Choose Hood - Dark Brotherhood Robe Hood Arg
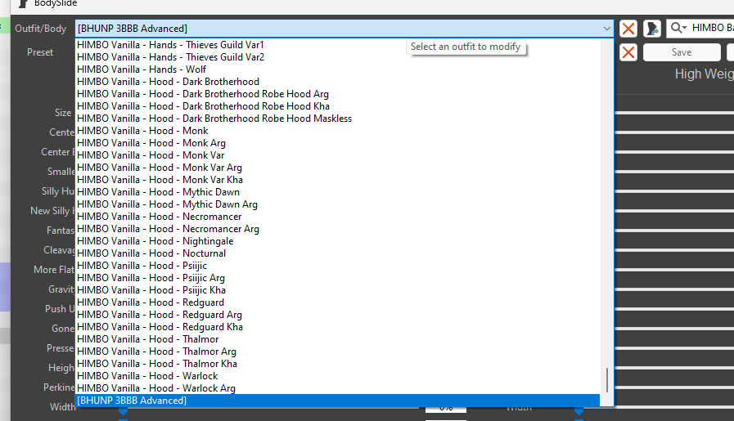 coord(337,94)
